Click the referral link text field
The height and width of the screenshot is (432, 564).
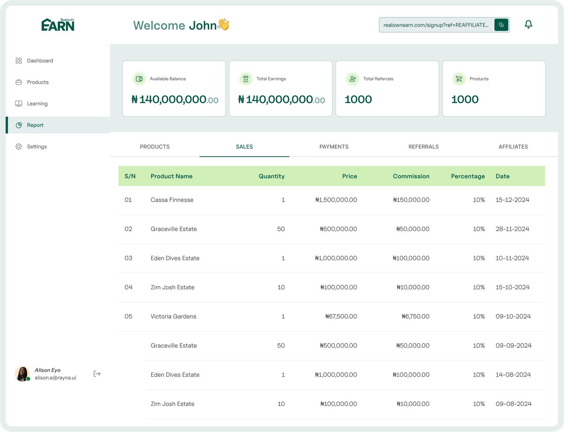click(436, 25)
